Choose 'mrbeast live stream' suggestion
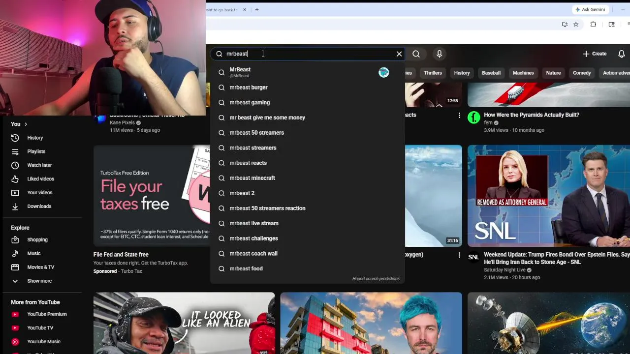 (x=308, y=223)
